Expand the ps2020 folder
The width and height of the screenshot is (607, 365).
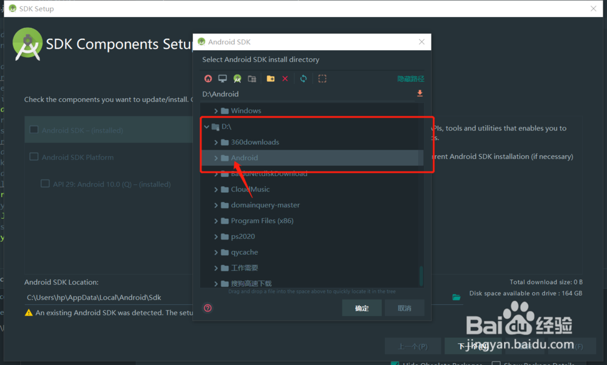pos(216,236)
